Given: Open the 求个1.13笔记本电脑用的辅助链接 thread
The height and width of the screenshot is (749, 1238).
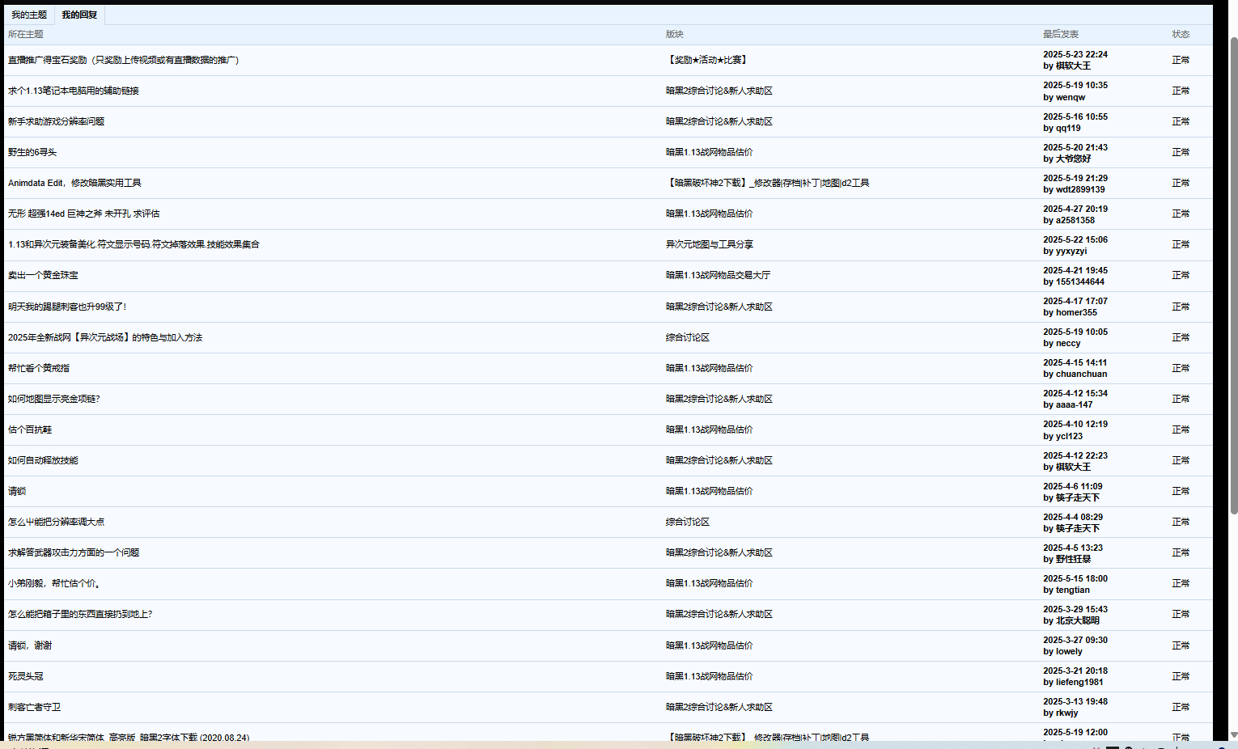Looking at the screenshot, I should (74, 91).
